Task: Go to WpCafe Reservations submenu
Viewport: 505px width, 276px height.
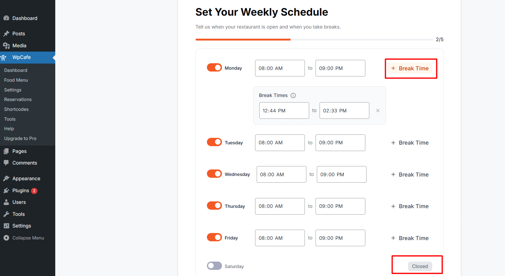Action: point(18,99)
